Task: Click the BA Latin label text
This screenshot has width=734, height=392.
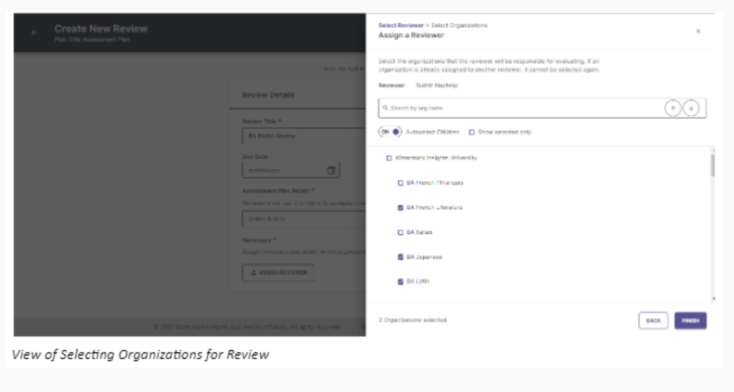Action: click(418, 281)
